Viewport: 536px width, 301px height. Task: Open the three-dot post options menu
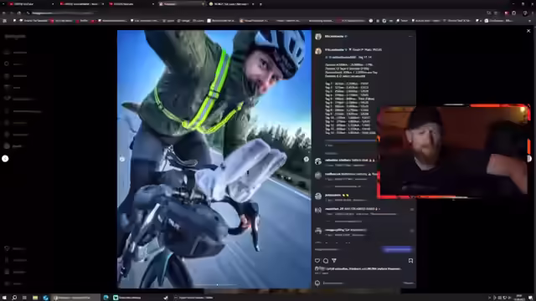tap(410, 36)
